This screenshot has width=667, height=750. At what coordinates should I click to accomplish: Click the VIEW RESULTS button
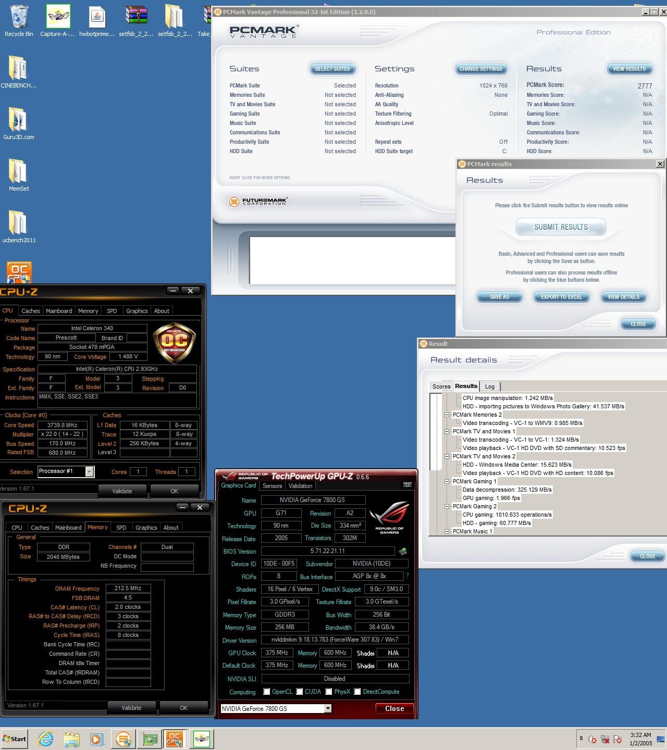(629, 69)
